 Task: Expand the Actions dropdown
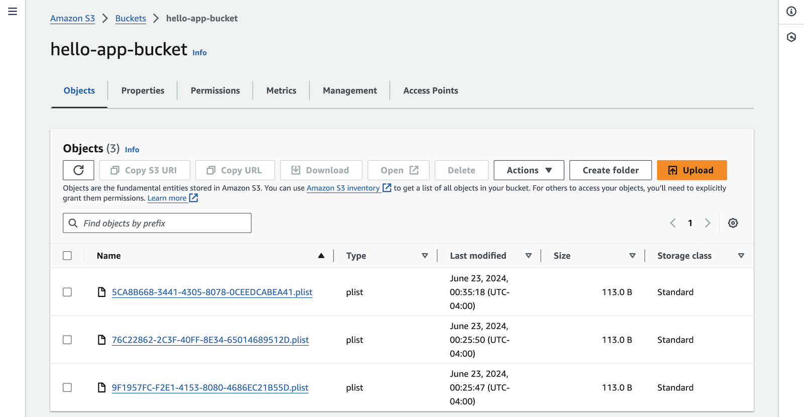pyautogui.click(x=529, y=170)
